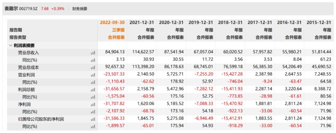Show chart for 利润总额 row

coord(93,90)
